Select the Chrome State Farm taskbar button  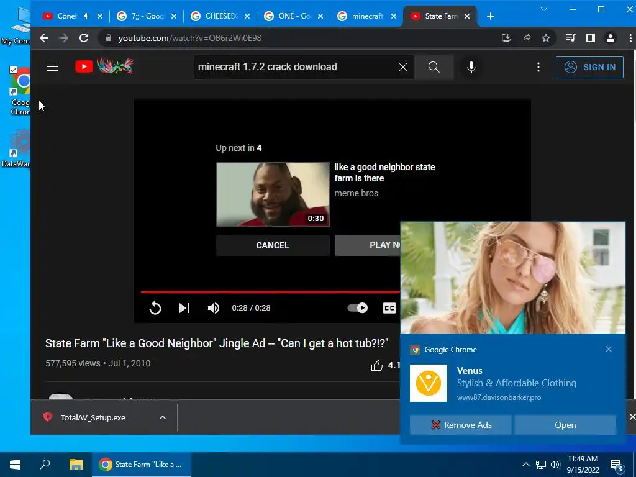tap(142, 465)
